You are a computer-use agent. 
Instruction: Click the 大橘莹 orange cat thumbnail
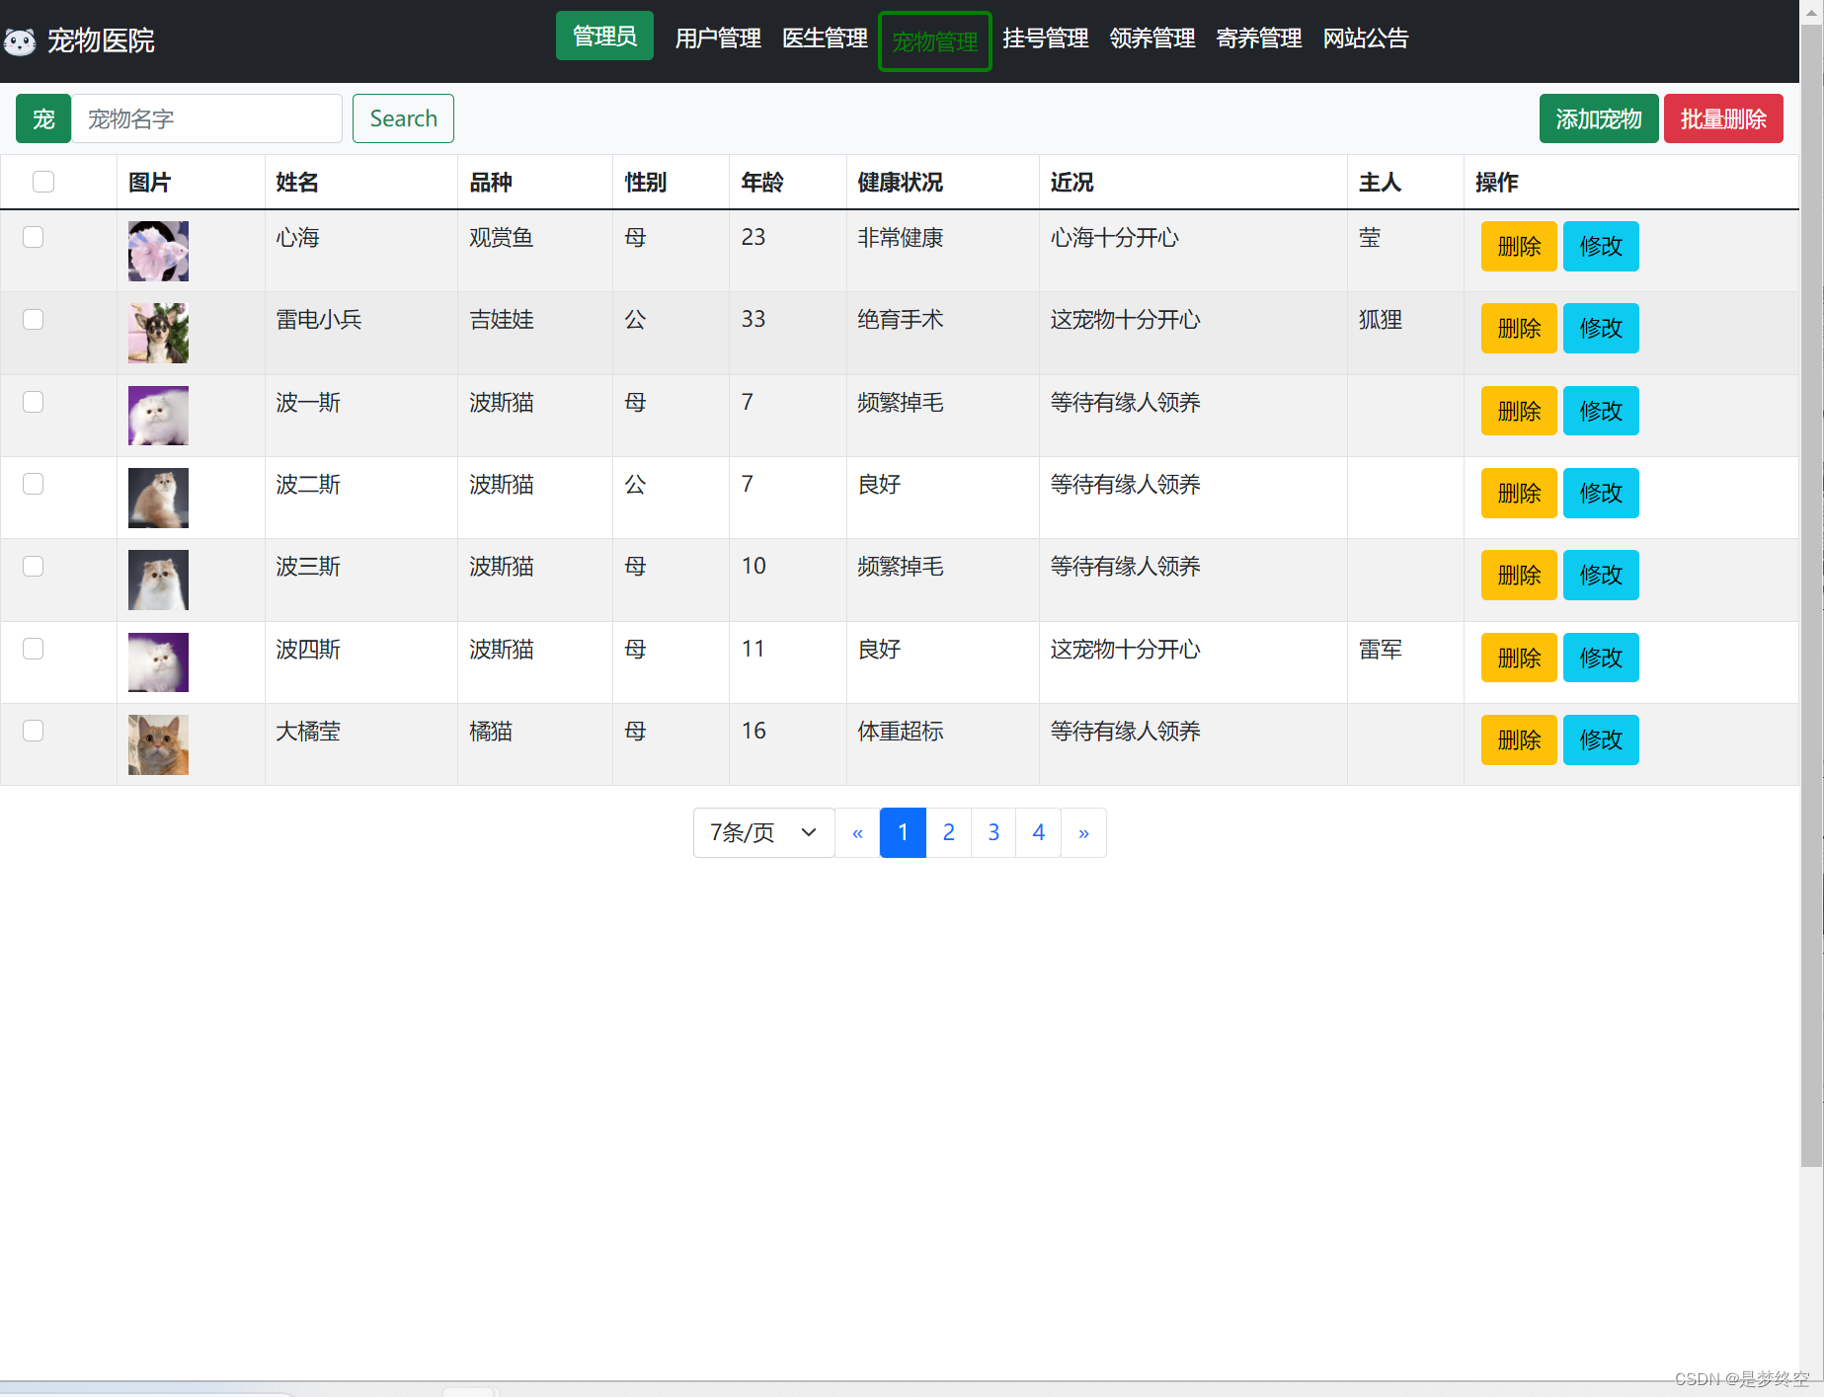click(x=158, y=744)
